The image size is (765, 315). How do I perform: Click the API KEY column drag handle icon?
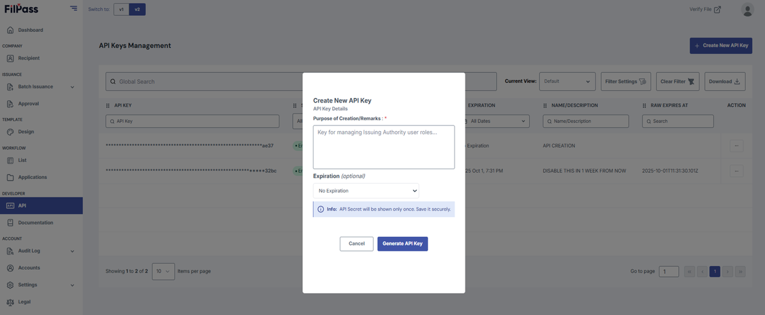[x=108, y=105]
